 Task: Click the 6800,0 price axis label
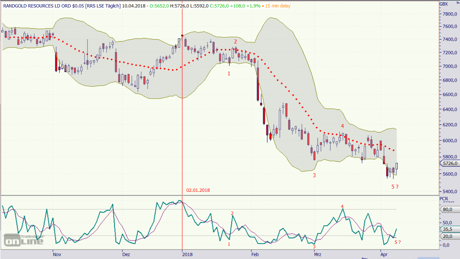tap(450, 80)
